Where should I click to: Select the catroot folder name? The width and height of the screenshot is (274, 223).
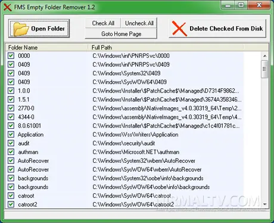click(26, 196)
